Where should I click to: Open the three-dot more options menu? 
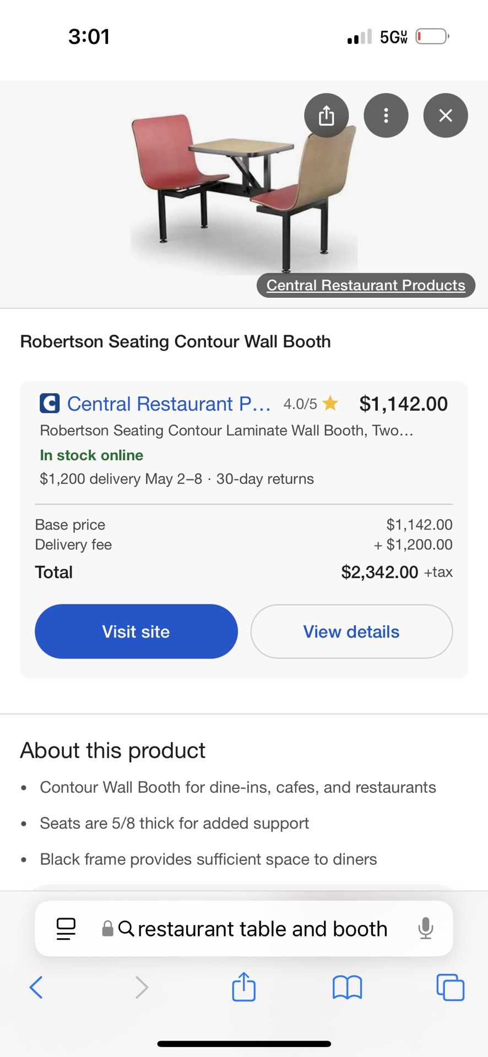pyautogui.click(x=386, y=116)
